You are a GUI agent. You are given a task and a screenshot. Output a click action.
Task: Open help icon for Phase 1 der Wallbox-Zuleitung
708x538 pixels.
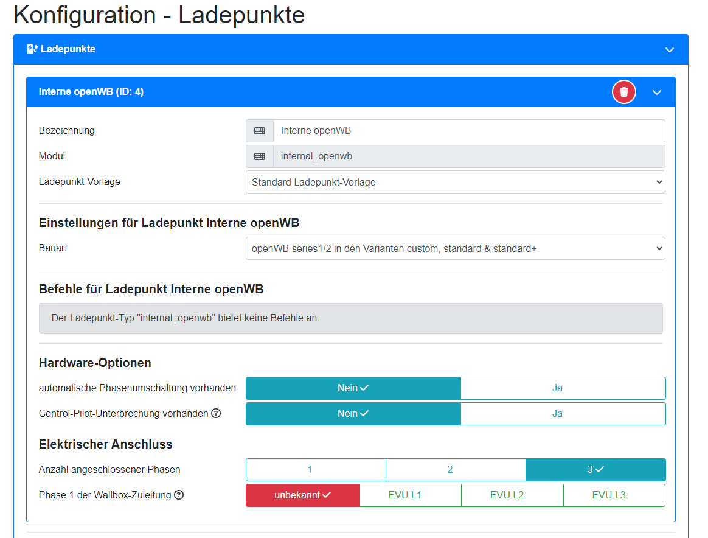coord(179,495)
